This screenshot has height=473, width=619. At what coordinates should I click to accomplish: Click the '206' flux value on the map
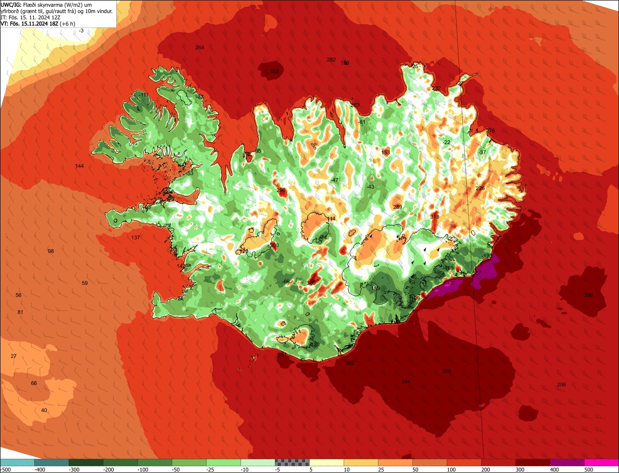[561, 384]
